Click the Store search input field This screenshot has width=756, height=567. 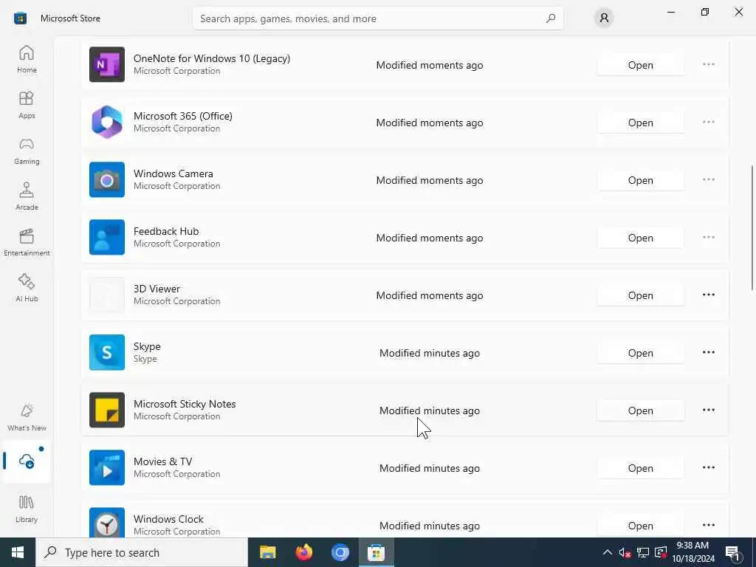coord(377,18)
